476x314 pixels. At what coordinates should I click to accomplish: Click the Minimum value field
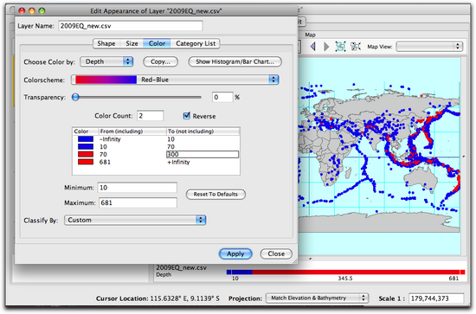(x=138, y=188)
